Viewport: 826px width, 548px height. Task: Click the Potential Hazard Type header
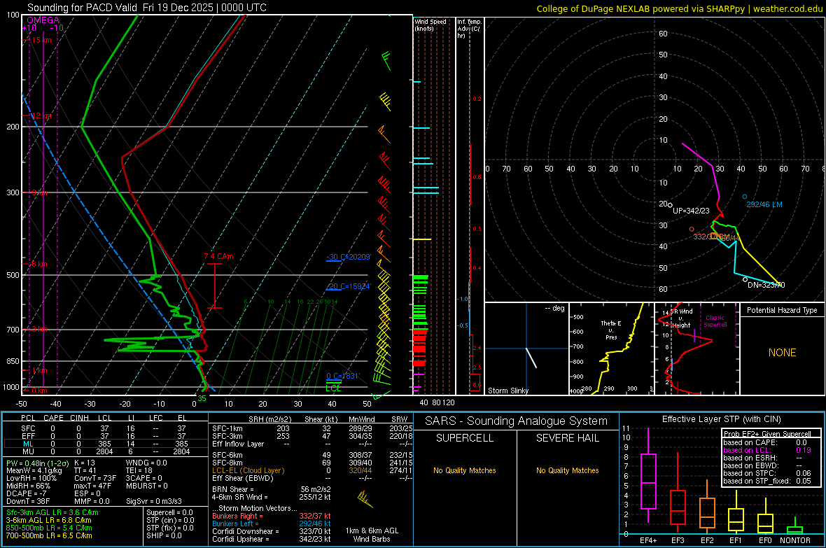coord(782,310)
